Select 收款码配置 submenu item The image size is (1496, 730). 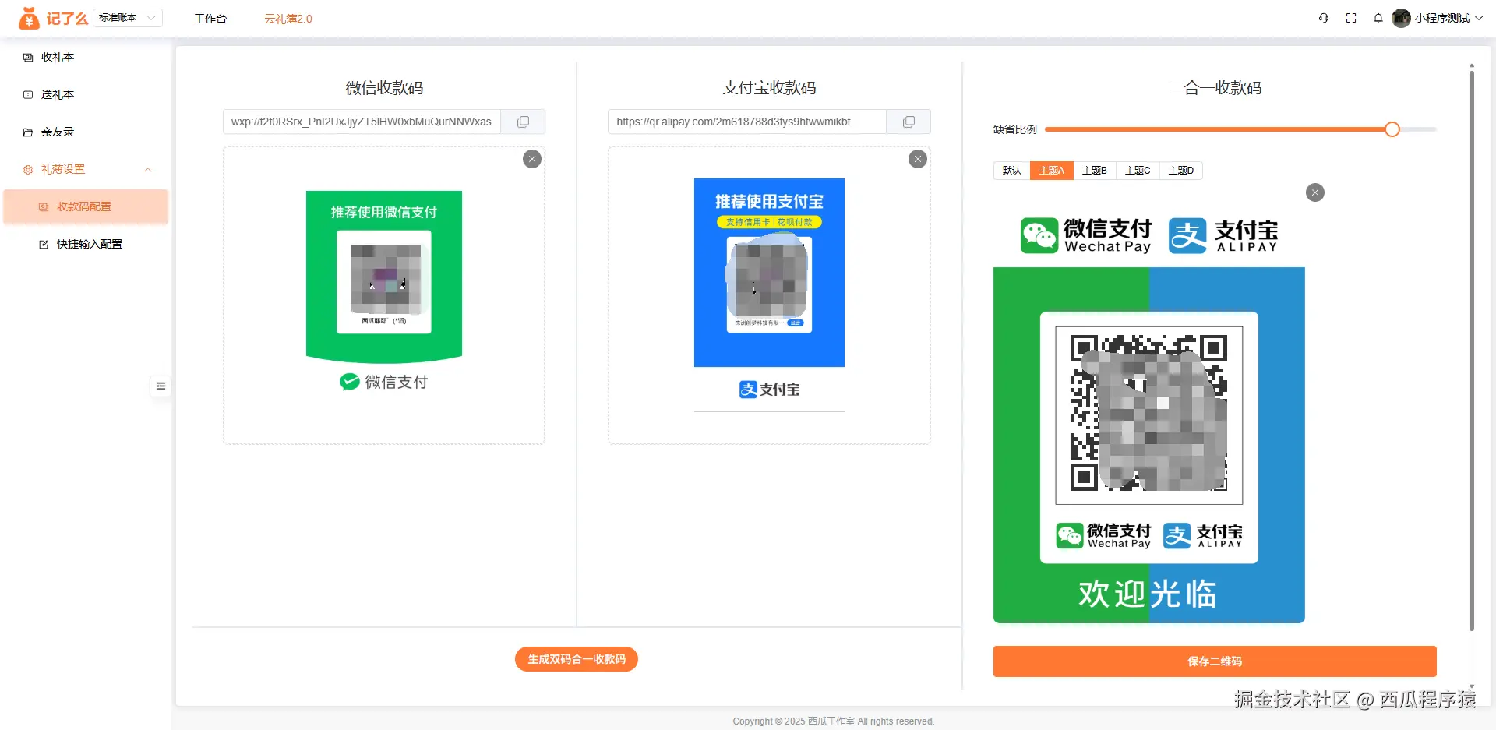point(86,206)
